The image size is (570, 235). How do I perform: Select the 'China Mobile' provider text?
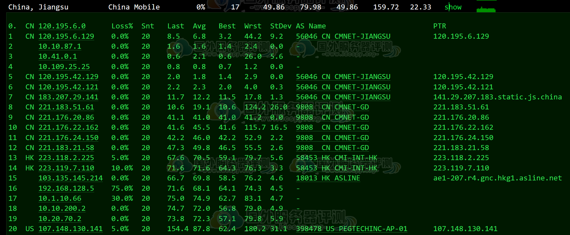click(134, 7)
